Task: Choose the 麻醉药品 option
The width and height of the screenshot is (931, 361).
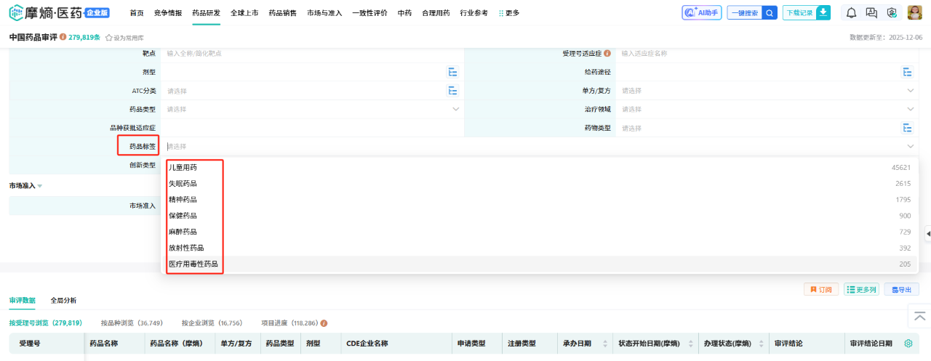Action: [183, 232]
